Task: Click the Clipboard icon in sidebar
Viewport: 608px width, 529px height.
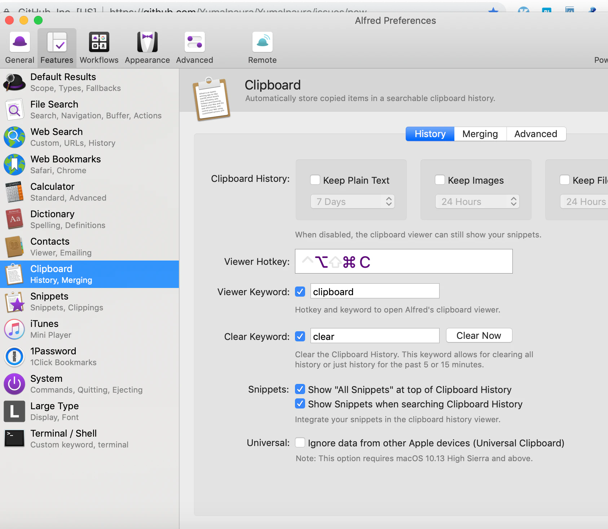Action: (x=14, y=274)
